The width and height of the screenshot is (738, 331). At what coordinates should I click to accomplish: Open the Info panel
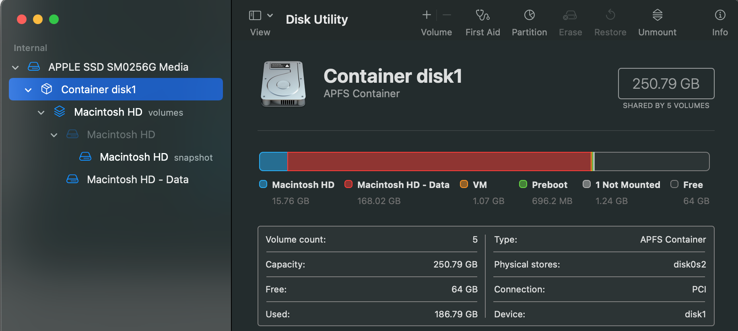[719, 16]
